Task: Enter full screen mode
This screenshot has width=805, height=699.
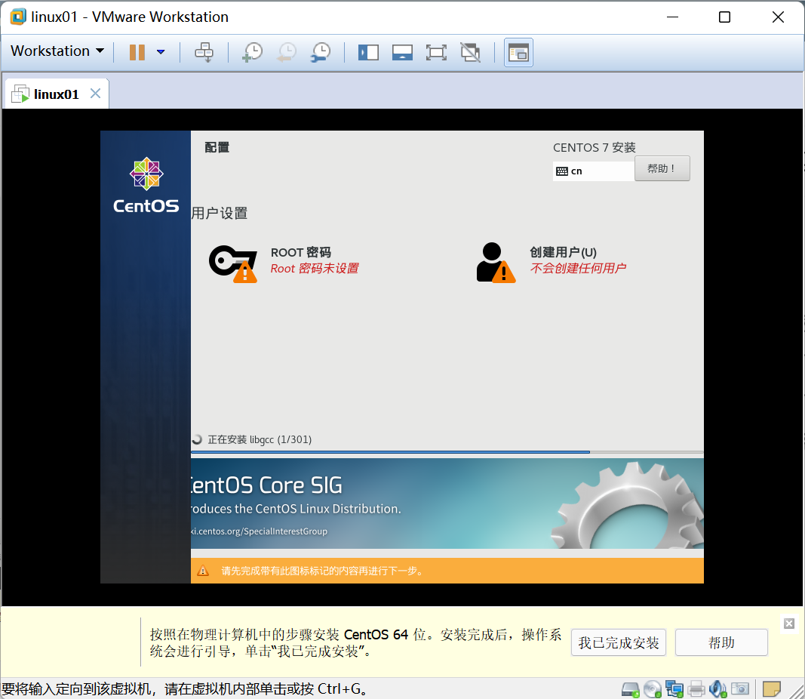Action: [436, 52]
